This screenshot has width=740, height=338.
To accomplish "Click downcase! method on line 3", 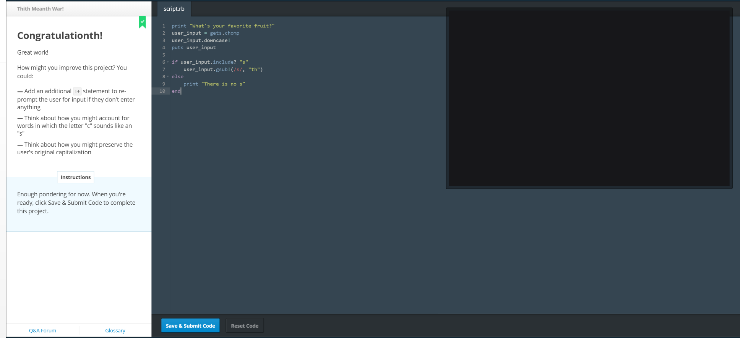I will click(x=217, y=40).
